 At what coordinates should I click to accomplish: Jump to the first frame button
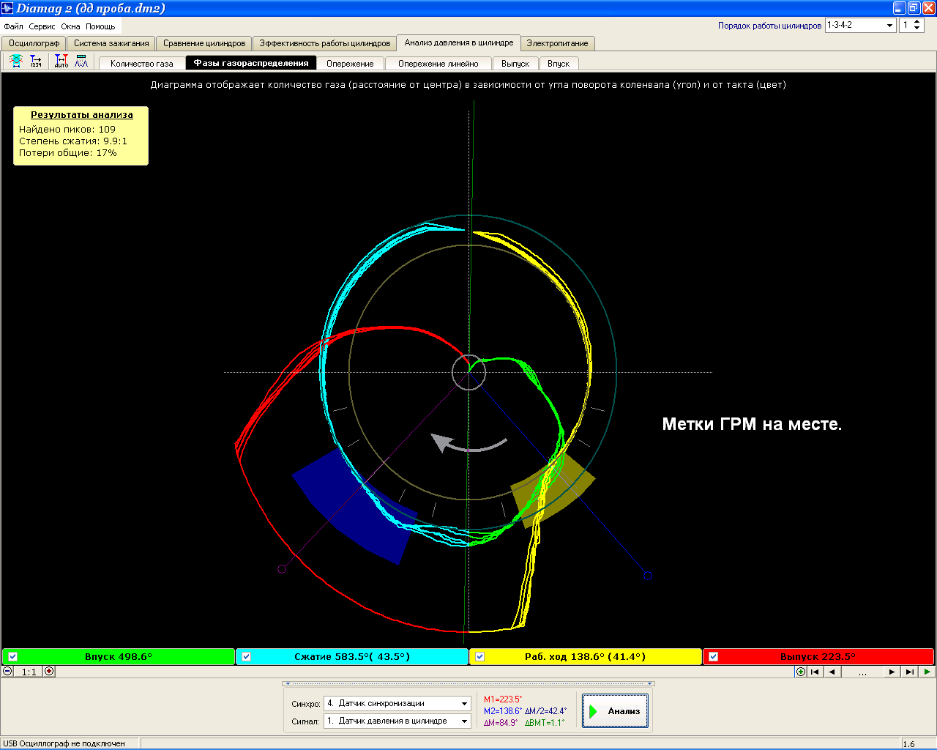point(815,672)
